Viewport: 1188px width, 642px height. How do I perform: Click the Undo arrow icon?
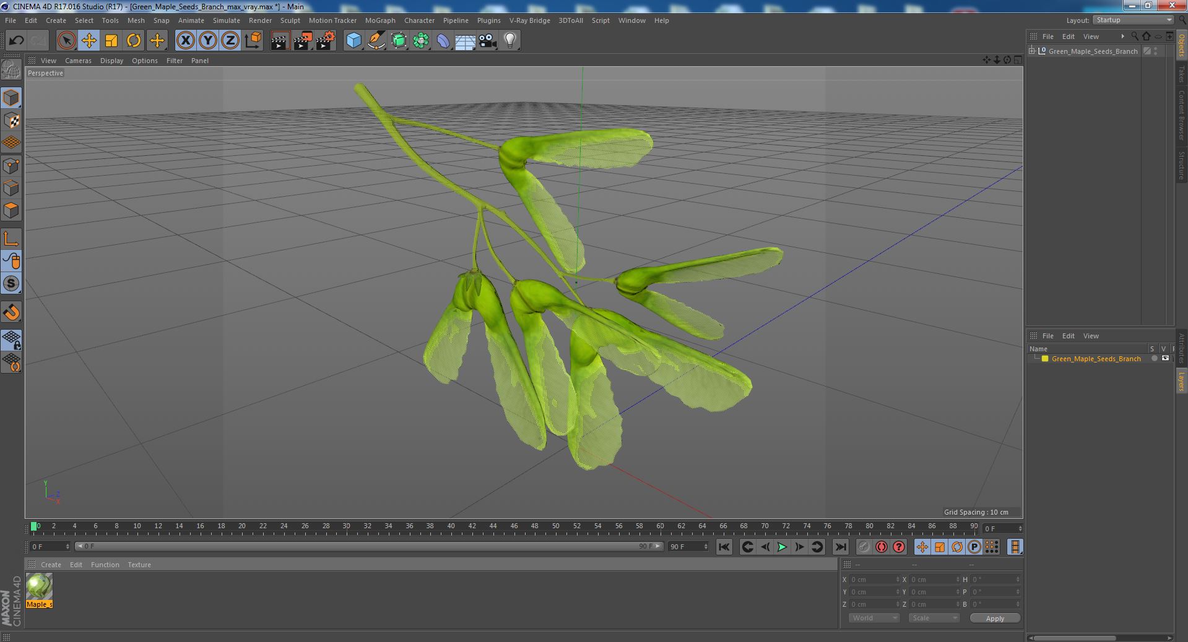tap(16, 41)
